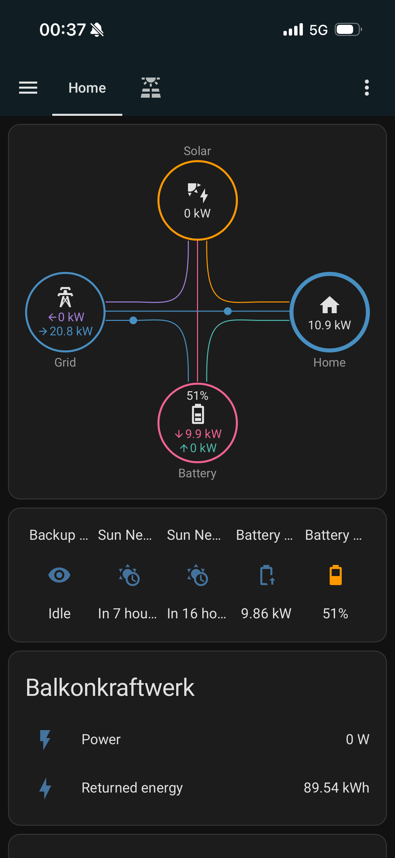Open the Sun entity showing In 7 hours
This screenshot has height=858, width=395.
click(129, 575)
